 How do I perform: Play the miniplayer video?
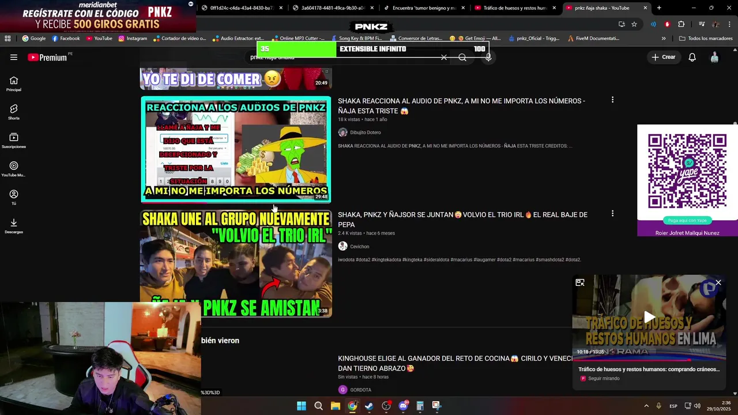[649, 316]
